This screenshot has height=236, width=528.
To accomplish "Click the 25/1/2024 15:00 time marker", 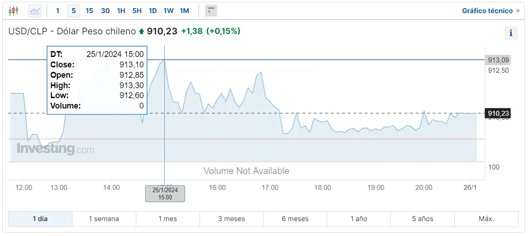I will [x=165, y=194].
